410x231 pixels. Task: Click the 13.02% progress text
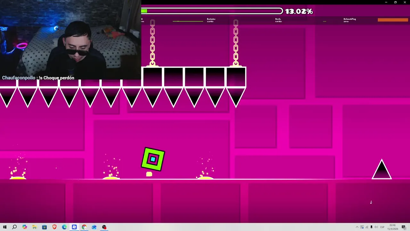pyautogui.click(x=299, y=11)
